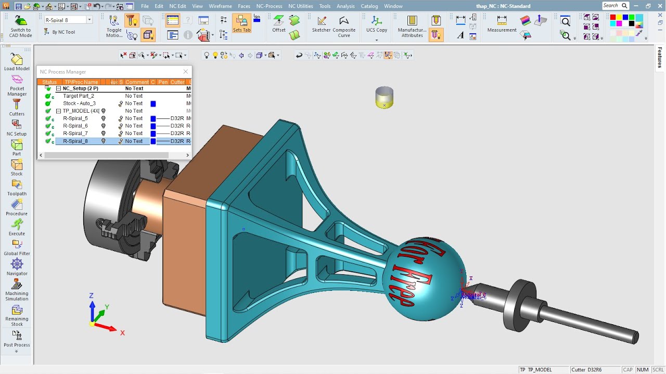This screenshot has width=666, height=374.
Task: Click the Pocket Manager icon
Action: pos(17,85)
